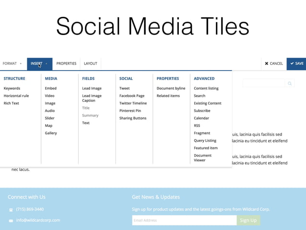Click the greyed Summary field entry
The height and width of the screenshot is (230, 306).
(x=90, y=116)
